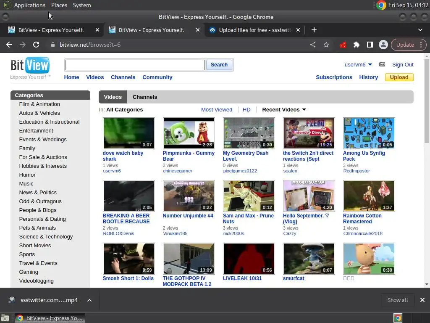The height and width of the screenshot is (323, 430).
Task: Select the Science & Technology category
Action: [x=46, y=236]
